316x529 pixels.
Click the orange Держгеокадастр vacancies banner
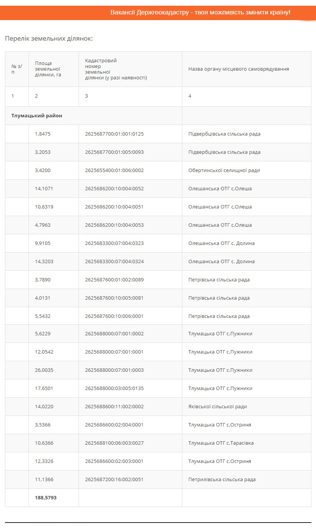158,13
